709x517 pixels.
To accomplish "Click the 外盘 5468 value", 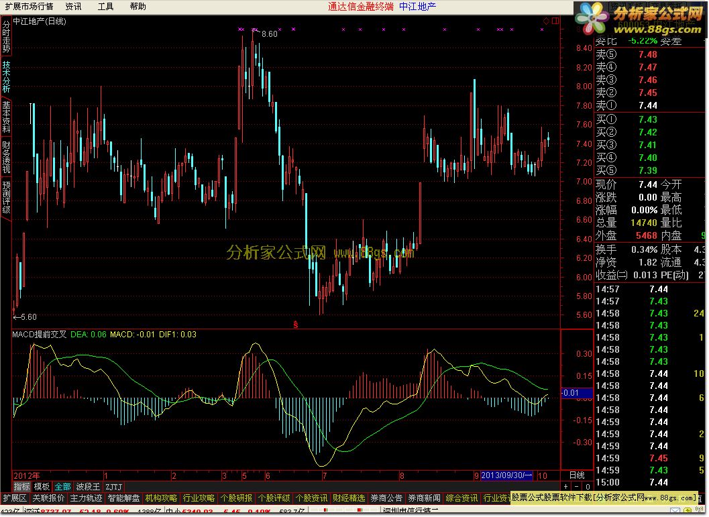I will coord(646,235).
